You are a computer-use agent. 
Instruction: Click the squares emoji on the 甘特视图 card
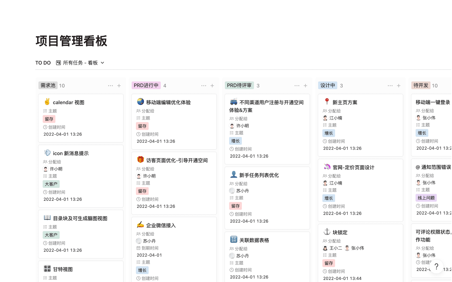coord(47,269)
